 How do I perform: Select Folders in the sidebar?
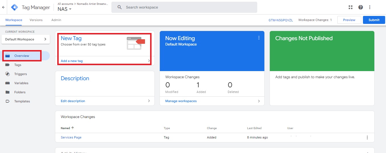click(20, 92)
